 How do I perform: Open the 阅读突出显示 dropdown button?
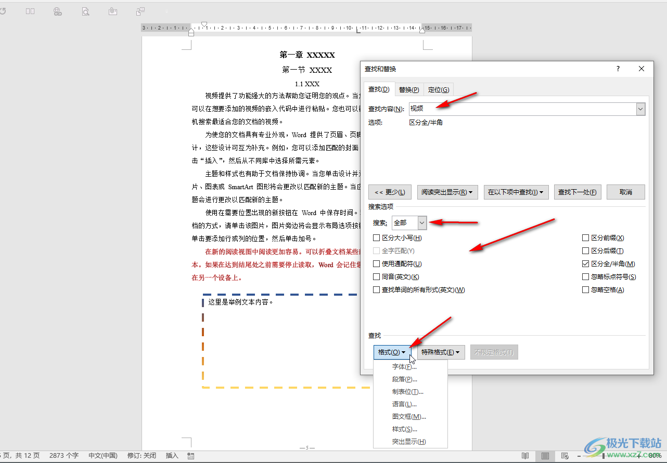click(x=447, y=192)
